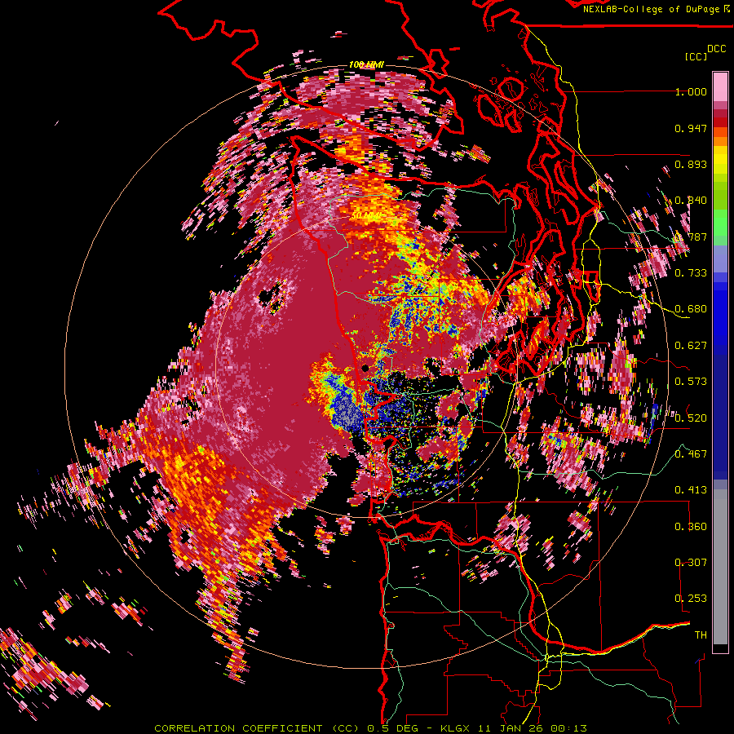The height and width of the screenshot is (734, 734).
Task: Click the [CC] unit label
Action: [x=696, y=56]
